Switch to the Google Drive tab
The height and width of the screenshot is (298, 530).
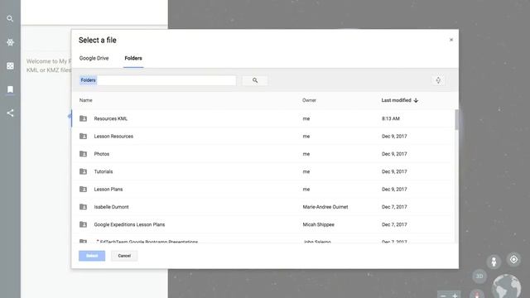pyautogui.click(x=94, y=58)
